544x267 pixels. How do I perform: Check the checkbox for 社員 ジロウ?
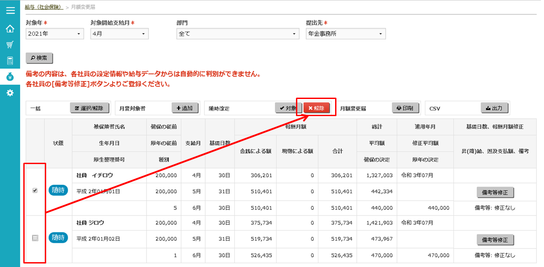[35, 238]
